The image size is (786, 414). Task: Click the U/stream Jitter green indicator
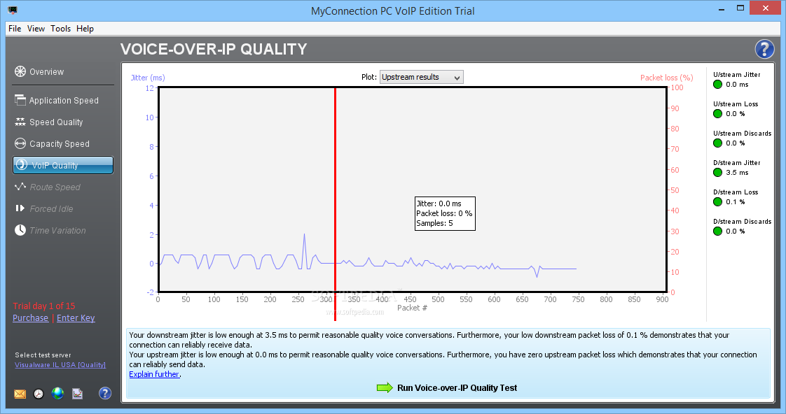[x=717, y=84]
